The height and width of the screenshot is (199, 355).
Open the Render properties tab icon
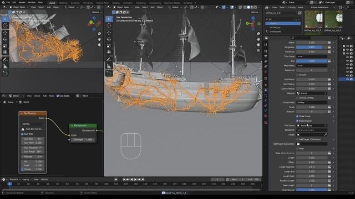click(266, 51)
